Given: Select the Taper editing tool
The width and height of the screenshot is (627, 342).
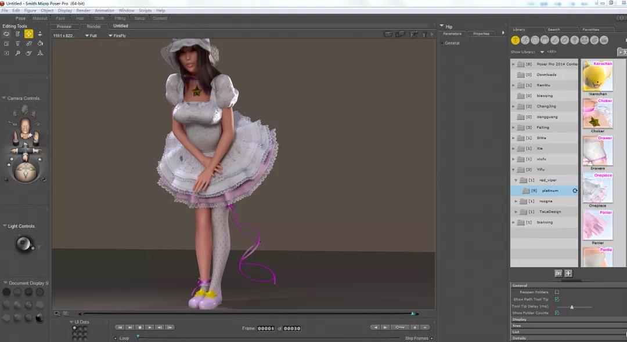Looking at the screenshot, I should [17, 43].
